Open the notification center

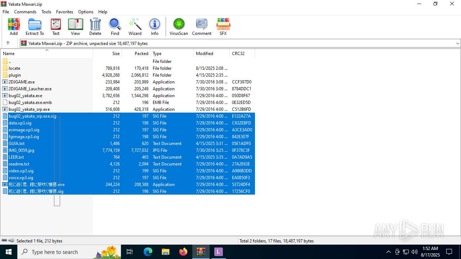449,252
